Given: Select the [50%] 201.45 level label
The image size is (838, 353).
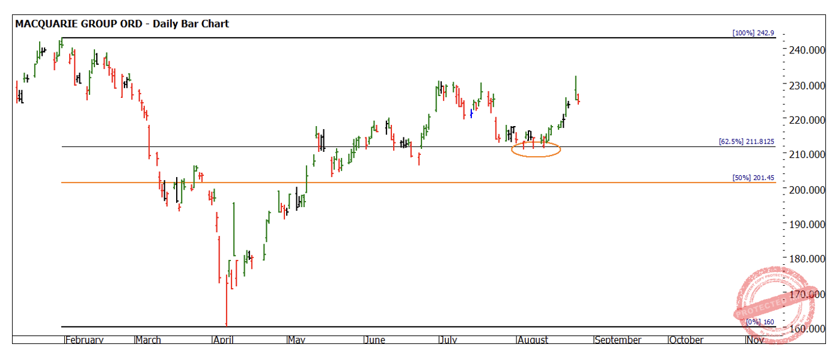Looking at the screenshot, I should [x=753, y=178].
